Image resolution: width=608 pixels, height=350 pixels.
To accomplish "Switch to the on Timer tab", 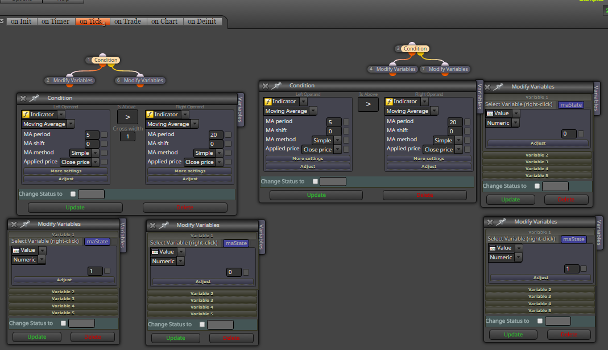I will (x=55, y=22).
